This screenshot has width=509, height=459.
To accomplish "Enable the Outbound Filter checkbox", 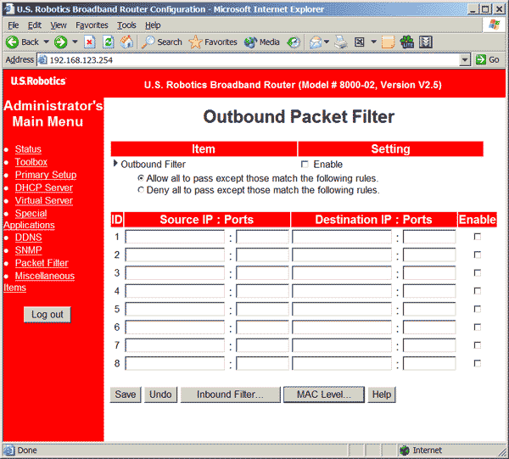I will tap(305, 165).
